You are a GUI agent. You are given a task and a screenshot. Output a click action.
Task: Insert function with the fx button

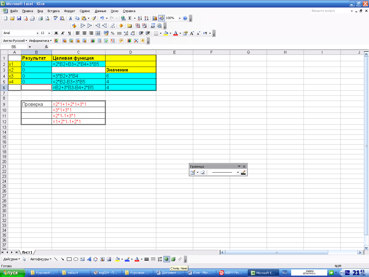pos(46,47)
